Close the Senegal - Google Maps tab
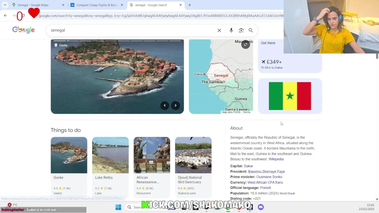This screenshot has width=379, height=213. (63, 5)
